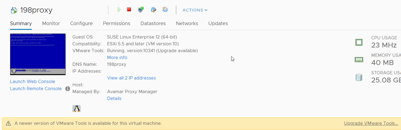401x130 pixels.
Task: Click the storage usage cylinder icon
Action: coord(359,78)
